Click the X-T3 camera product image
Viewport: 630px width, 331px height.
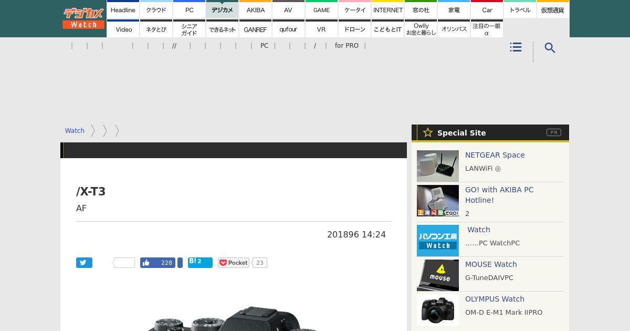234,318
